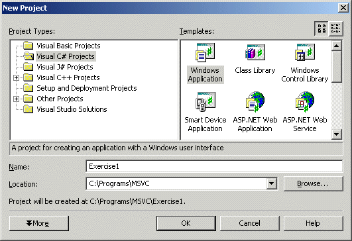Screen dimensions: 352x241
Task: Click the Templates scrollbar thumb
Action: (336, 67)
